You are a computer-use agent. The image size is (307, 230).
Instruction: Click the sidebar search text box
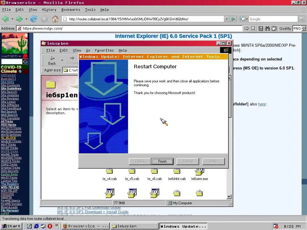pos(12,62)
